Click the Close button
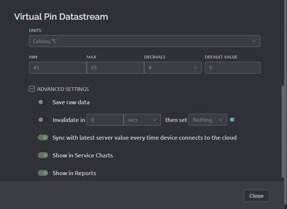The width and height of the screenshot is (287, 209). (256, 196)
